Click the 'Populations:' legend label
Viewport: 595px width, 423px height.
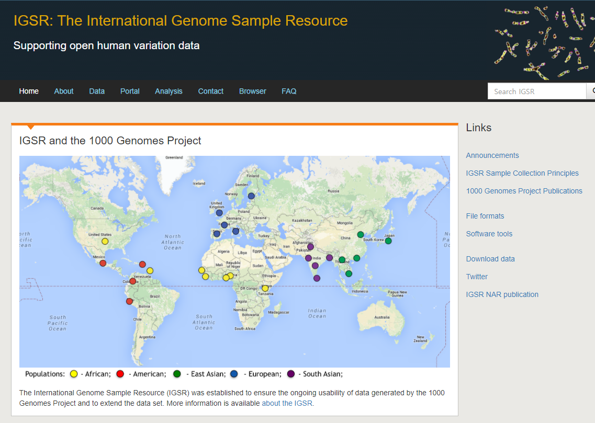click(x=45, y=374)
